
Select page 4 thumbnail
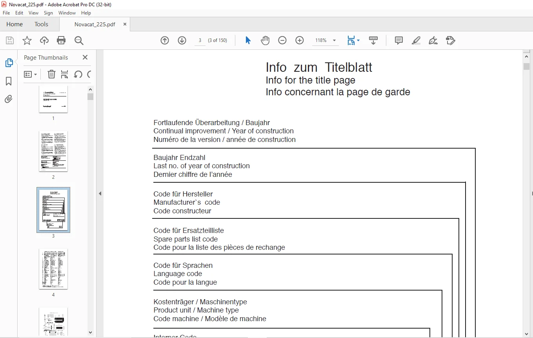click(53, 269)
